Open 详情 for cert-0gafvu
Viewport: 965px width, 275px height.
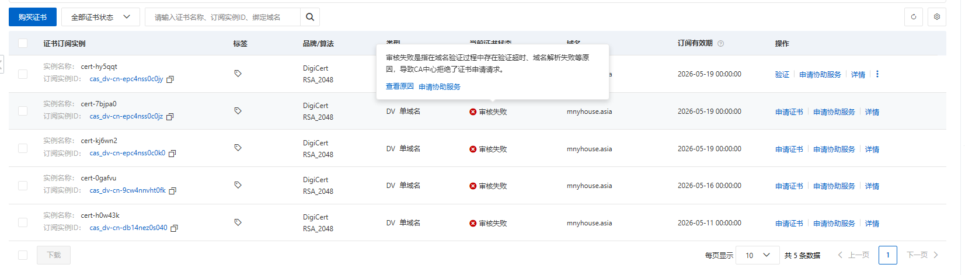[x=872, y=186]
